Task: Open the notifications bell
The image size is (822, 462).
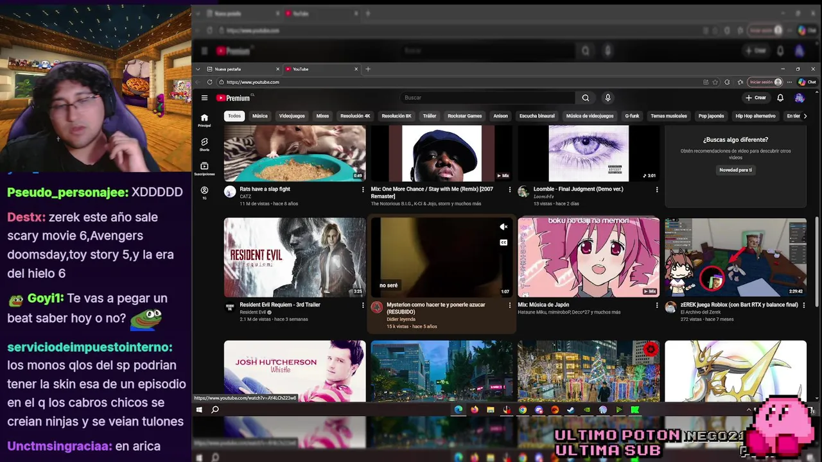Action: (x=780, y=98)
